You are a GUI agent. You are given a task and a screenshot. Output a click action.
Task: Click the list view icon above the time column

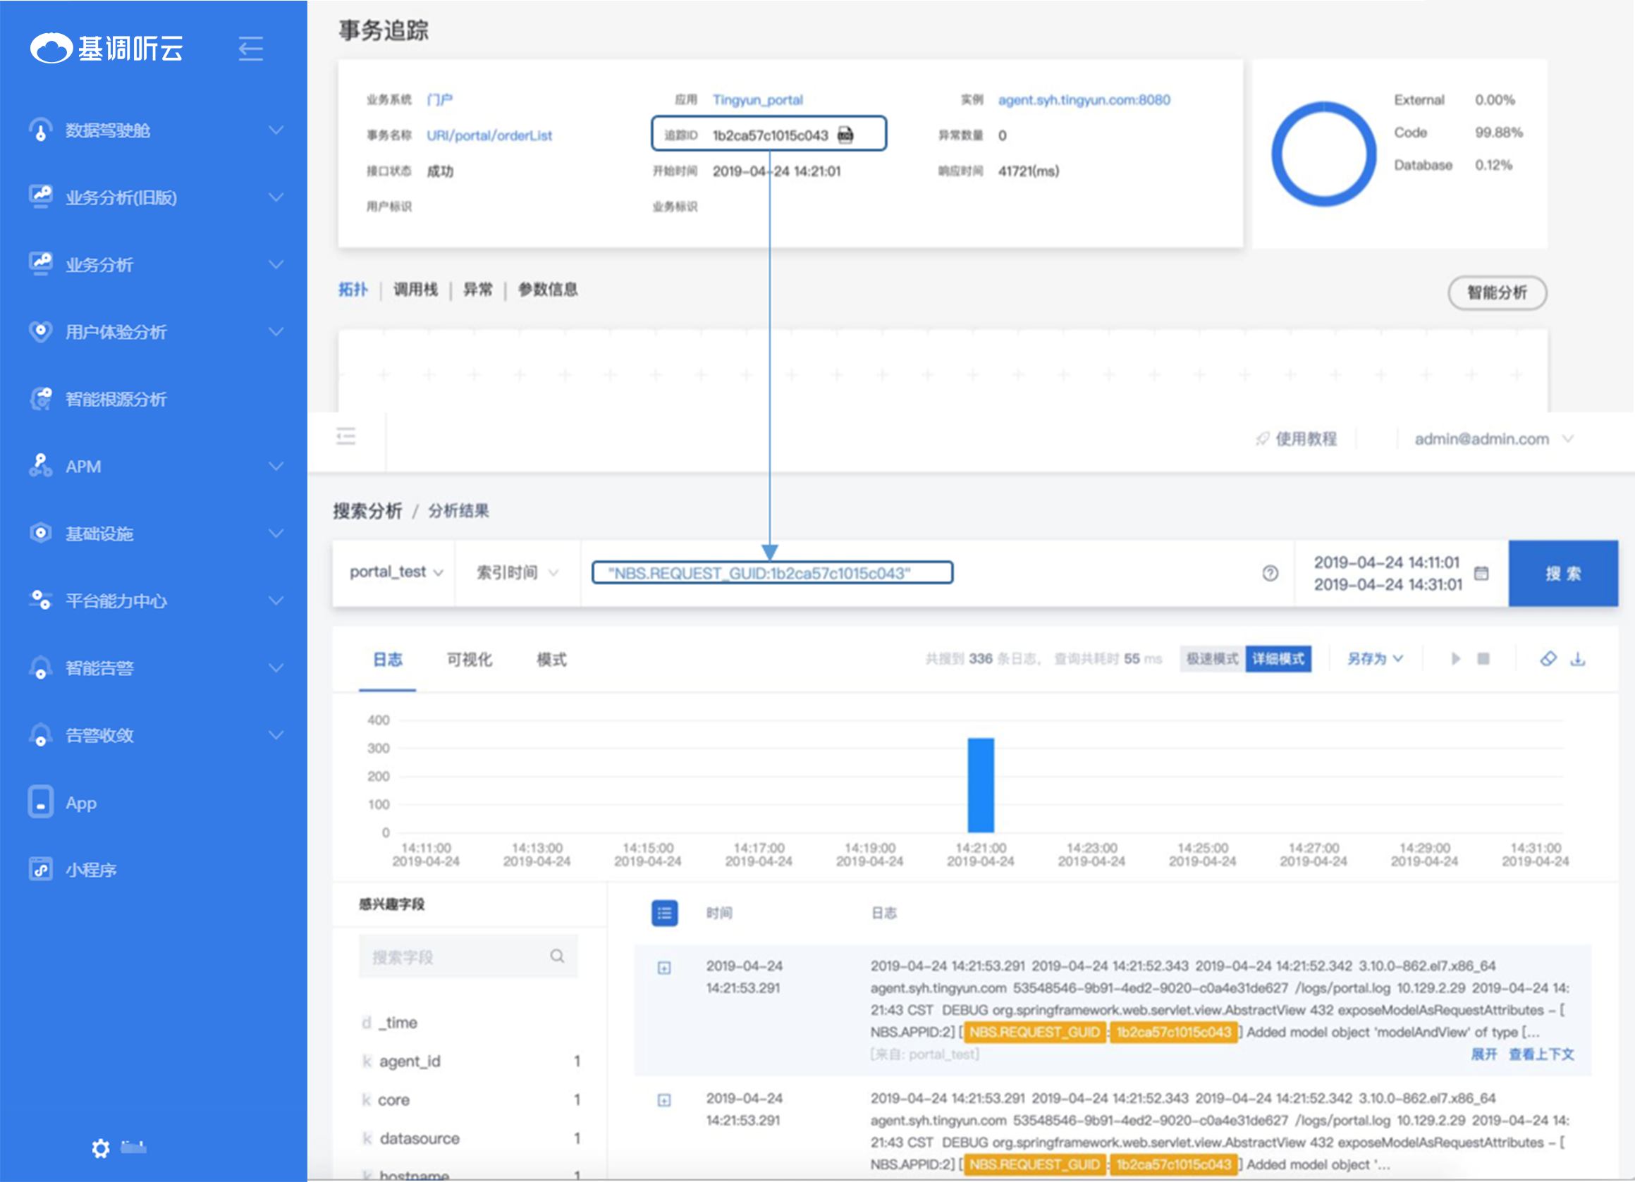coord(664,913)
